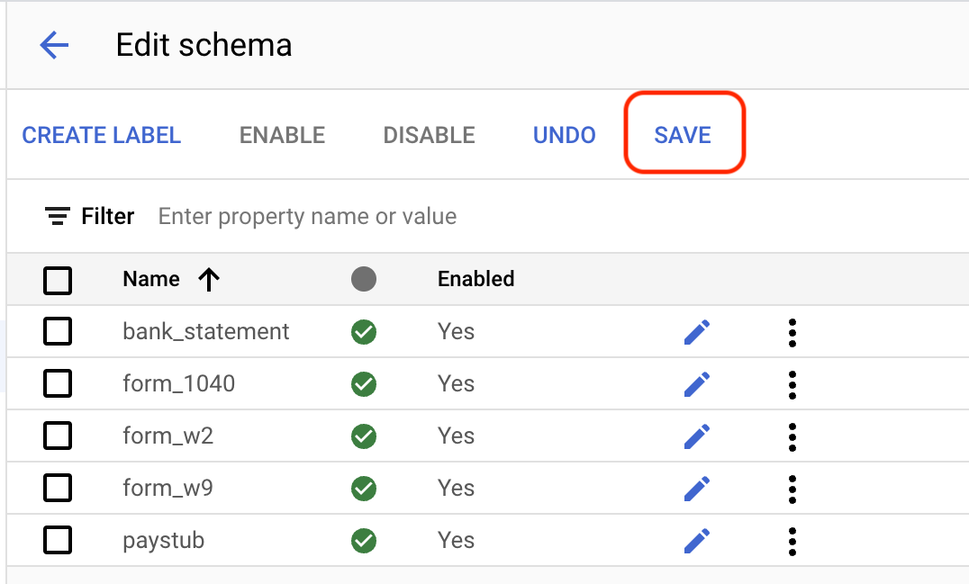Open three-dot menu for form_1040

[792, 384]
